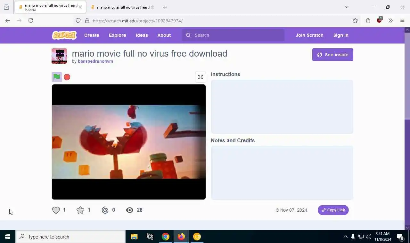Open Settings gear in taskbar

pos(150,237)
